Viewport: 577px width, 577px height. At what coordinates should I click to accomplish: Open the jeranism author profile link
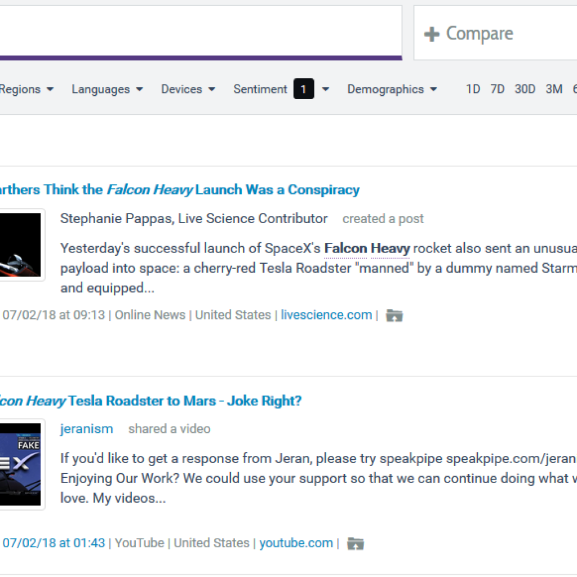86,429
